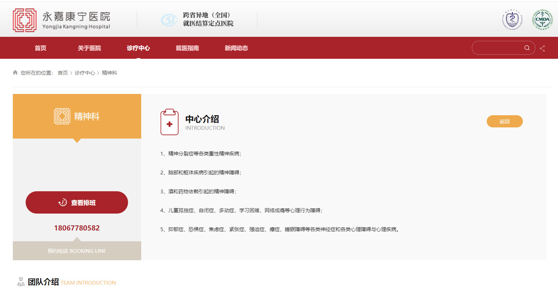Click the home icon in breadcrumb
Image resolution: width=558 pixels, height=294 pixels.
coord(15,73)
